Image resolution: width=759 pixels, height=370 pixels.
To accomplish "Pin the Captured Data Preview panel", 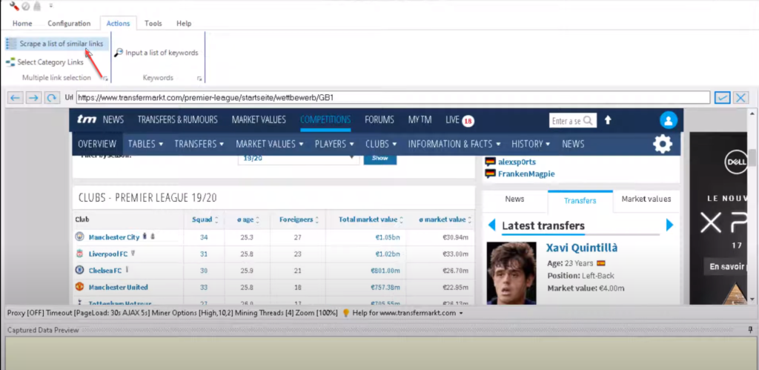I will click(750, 330).
